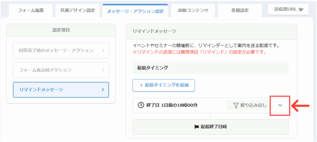Go to the 診断コンテンツ tab
317x142 pixels.
click(x=193, y=10)
